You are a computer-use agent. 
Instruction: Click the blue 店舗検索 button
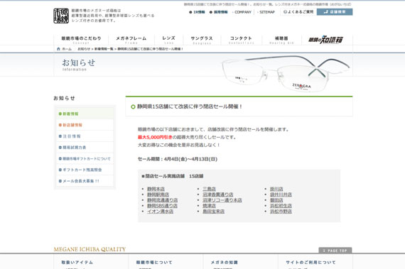(x=335, y=12)
